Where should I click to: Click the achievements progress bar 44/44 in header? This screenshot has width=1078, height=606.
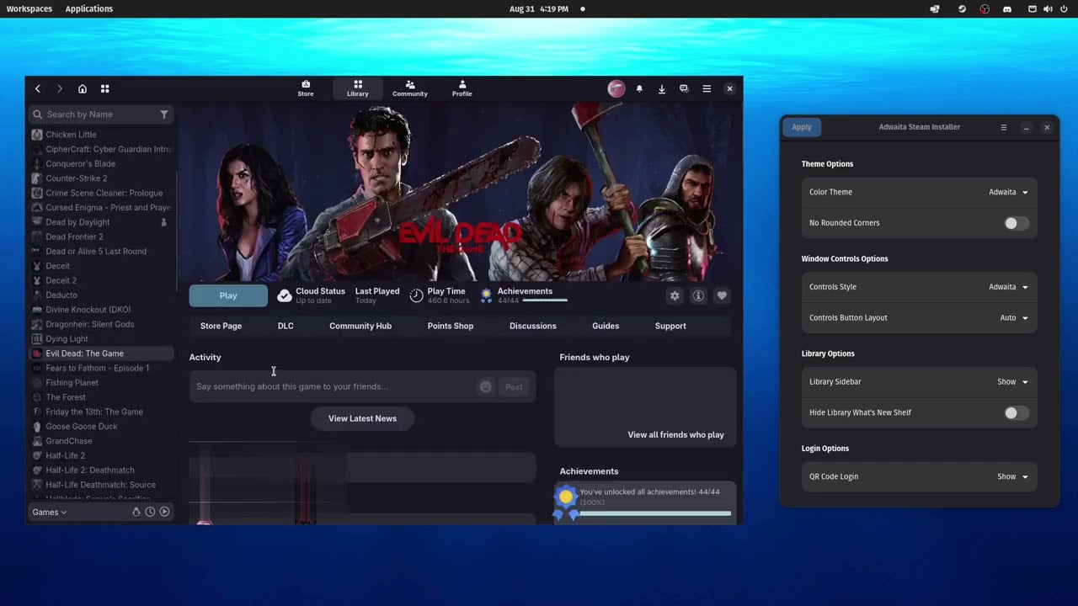(x=545, y=300)
